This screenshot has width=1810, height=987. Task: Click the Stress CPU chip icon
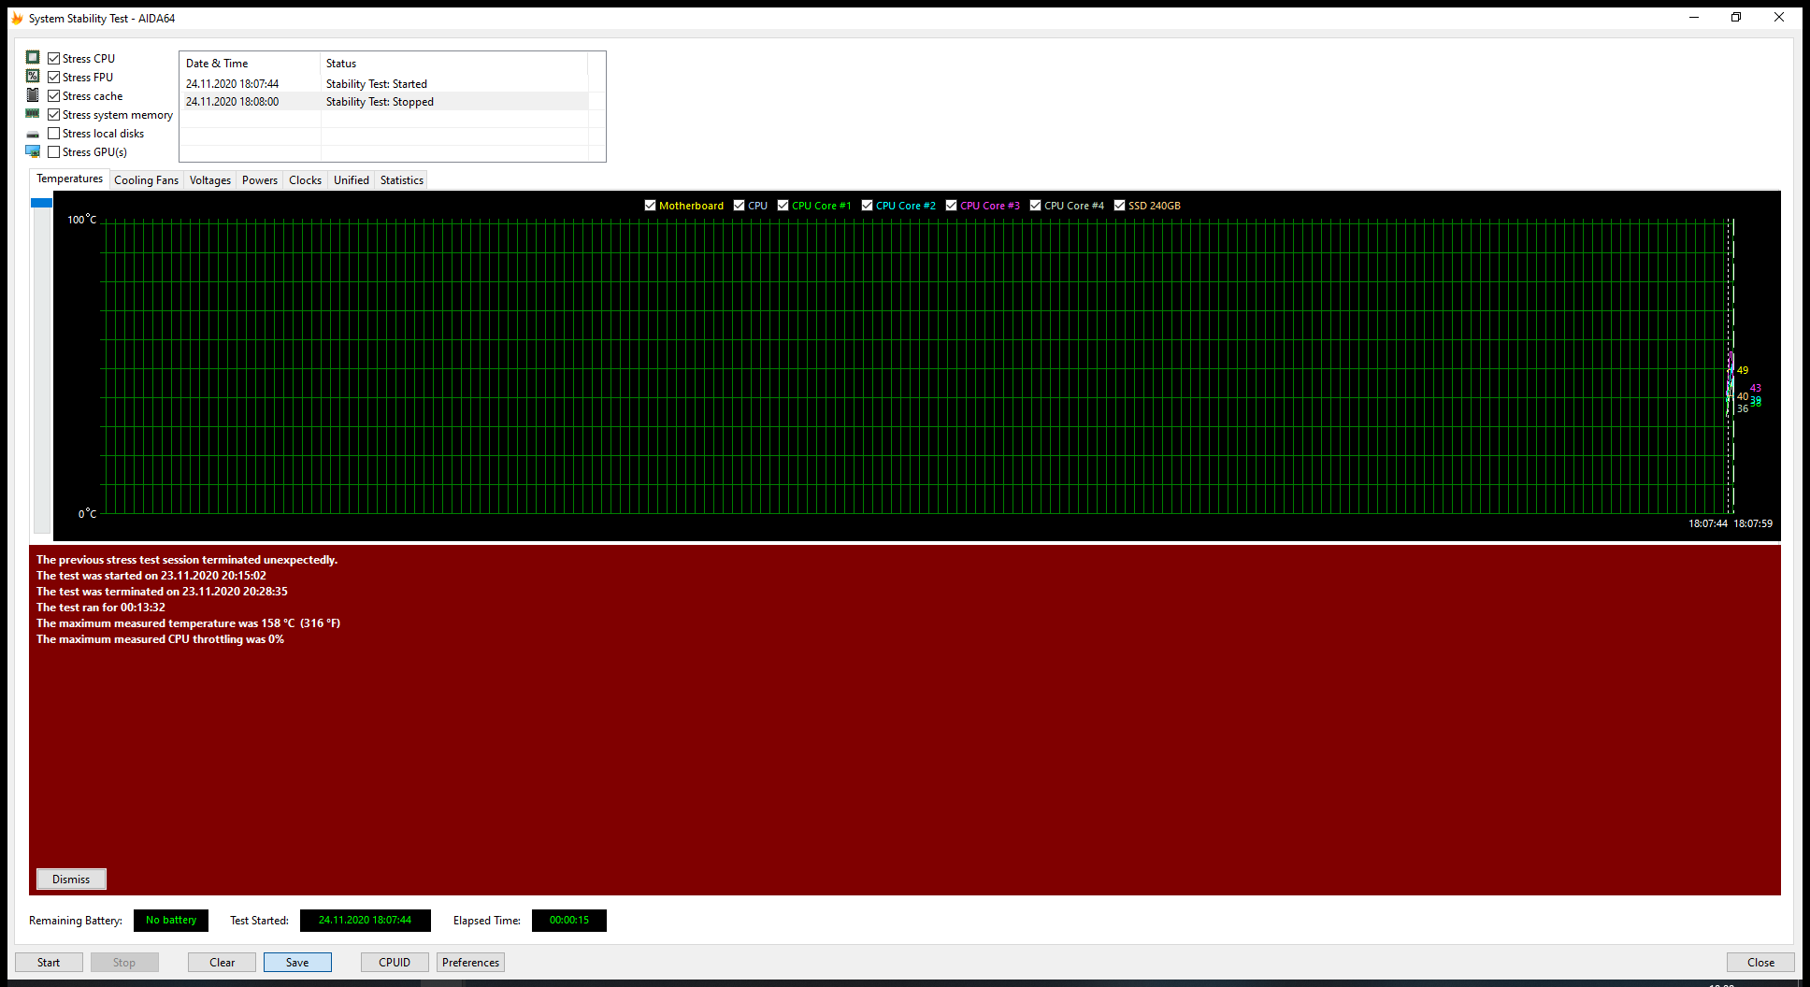(33, 58)
